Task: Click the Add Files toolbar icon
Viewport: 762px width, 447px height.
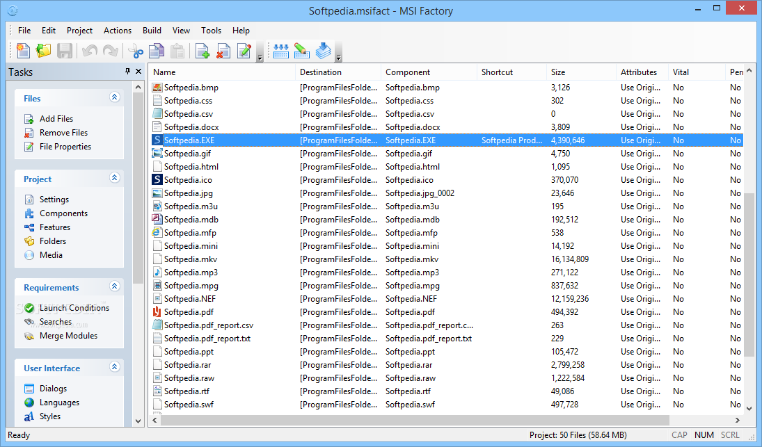Action: pos(203,51)
